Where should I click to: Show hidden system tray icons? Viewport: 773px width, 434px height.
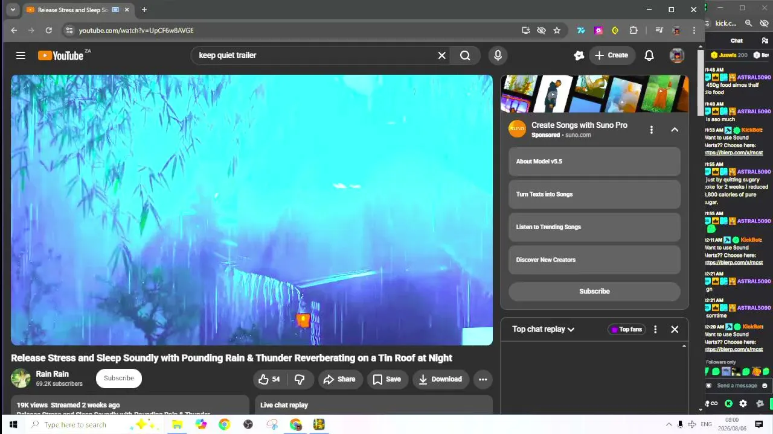pyautogui.click(x=669, y=424)
